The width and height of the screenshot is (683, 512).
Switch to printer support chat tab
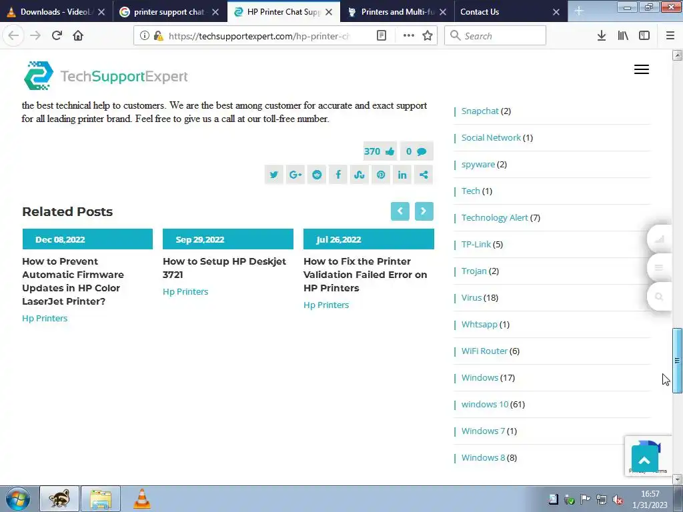[169, 12]
